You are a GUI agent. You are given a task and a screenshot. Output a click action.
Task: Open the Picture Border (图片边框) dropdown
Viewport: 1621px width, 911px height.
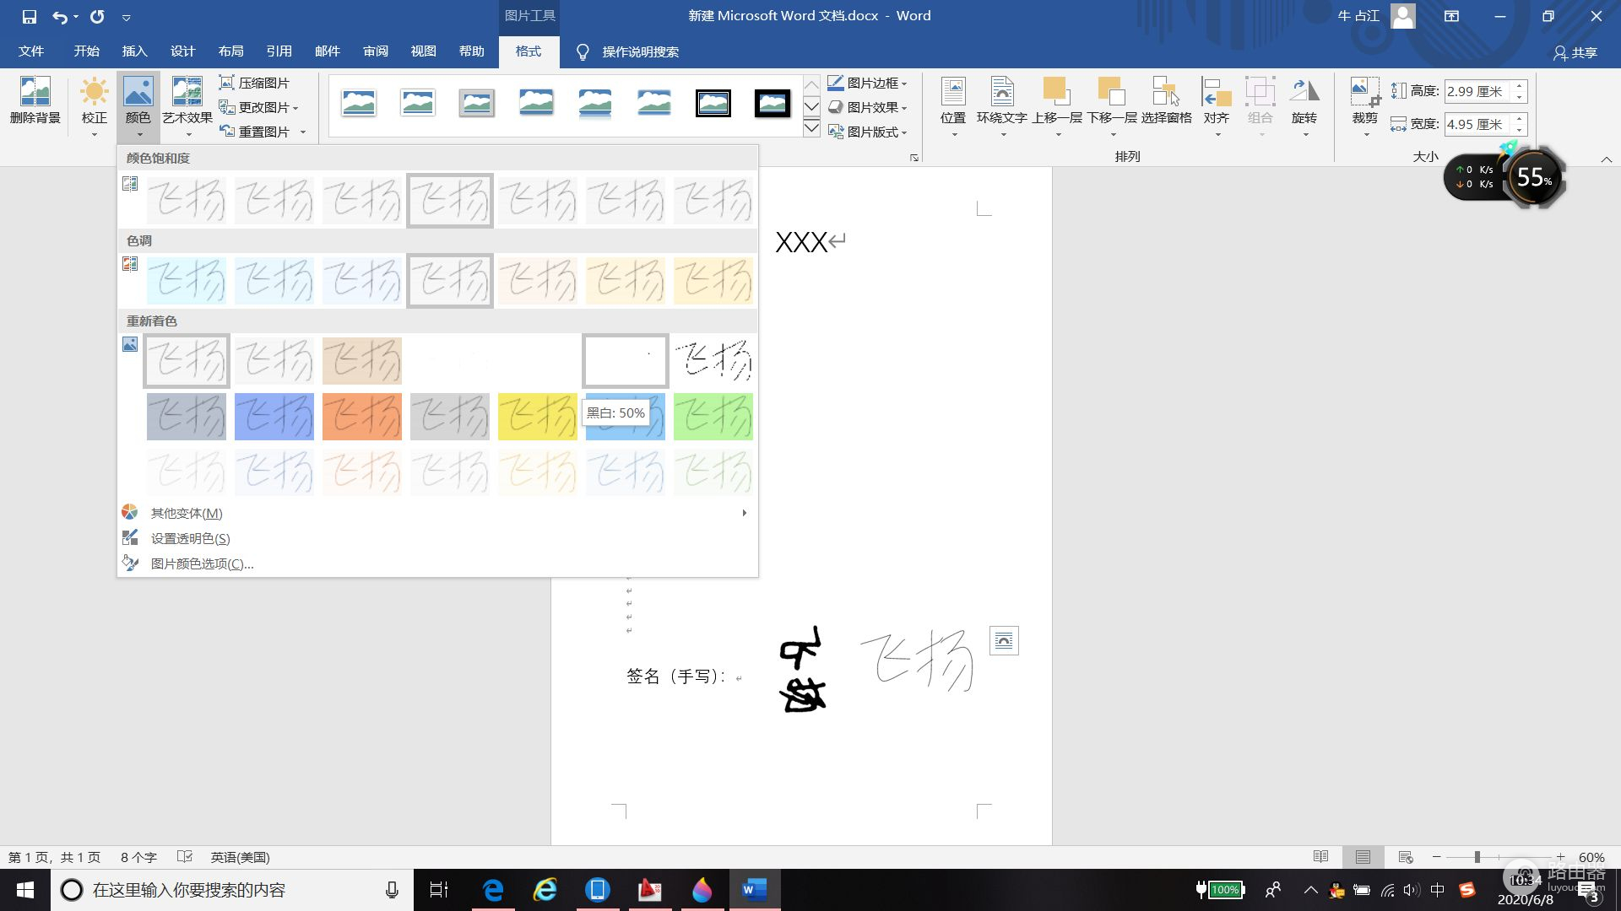pyautogui.click(x=868, y=83)
